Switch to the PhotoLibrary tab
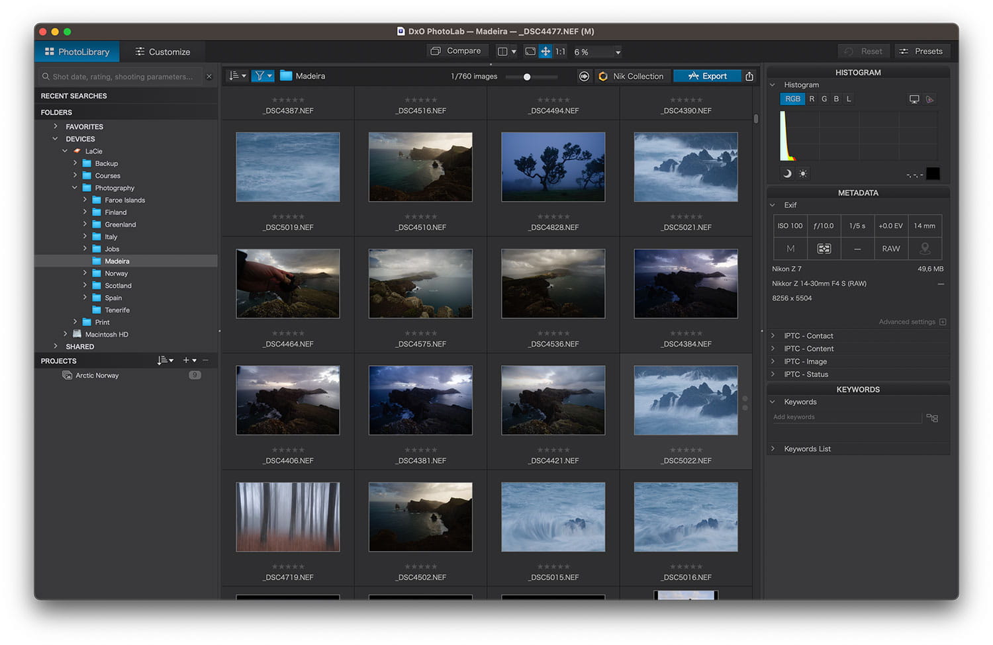The height and width of the screenshot is (645, 993). click(x=77, y=52)
